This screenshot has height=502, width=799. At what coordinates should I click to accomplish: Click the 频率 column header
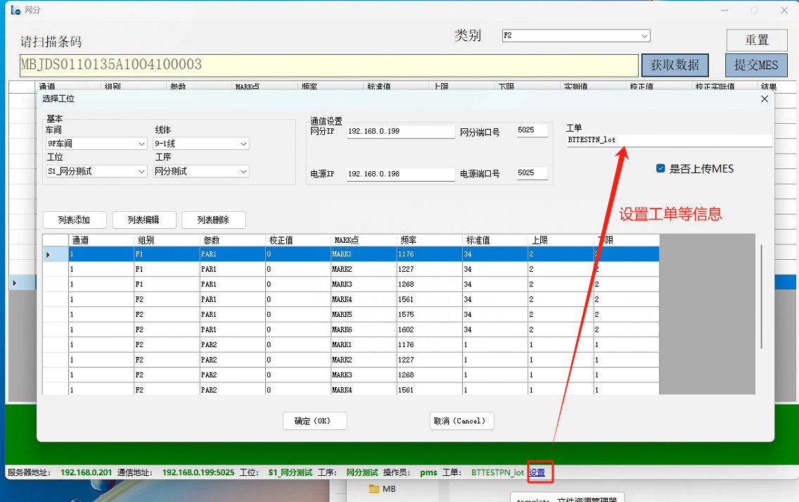(x=428, y=240)
